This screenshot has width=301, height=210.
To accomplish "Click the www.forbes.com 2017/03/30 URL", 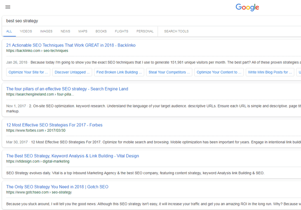I will (x=36, y=131).
